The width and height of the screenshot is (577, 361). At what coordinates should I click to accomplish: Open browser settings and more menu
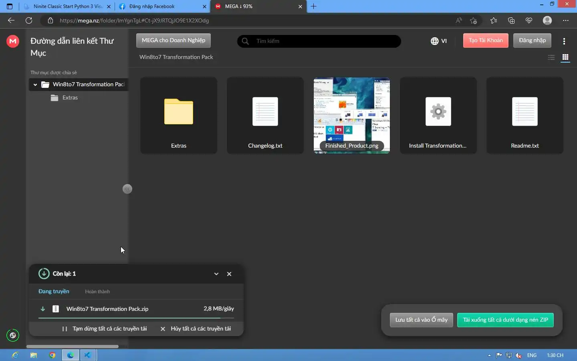click(565, 20)
